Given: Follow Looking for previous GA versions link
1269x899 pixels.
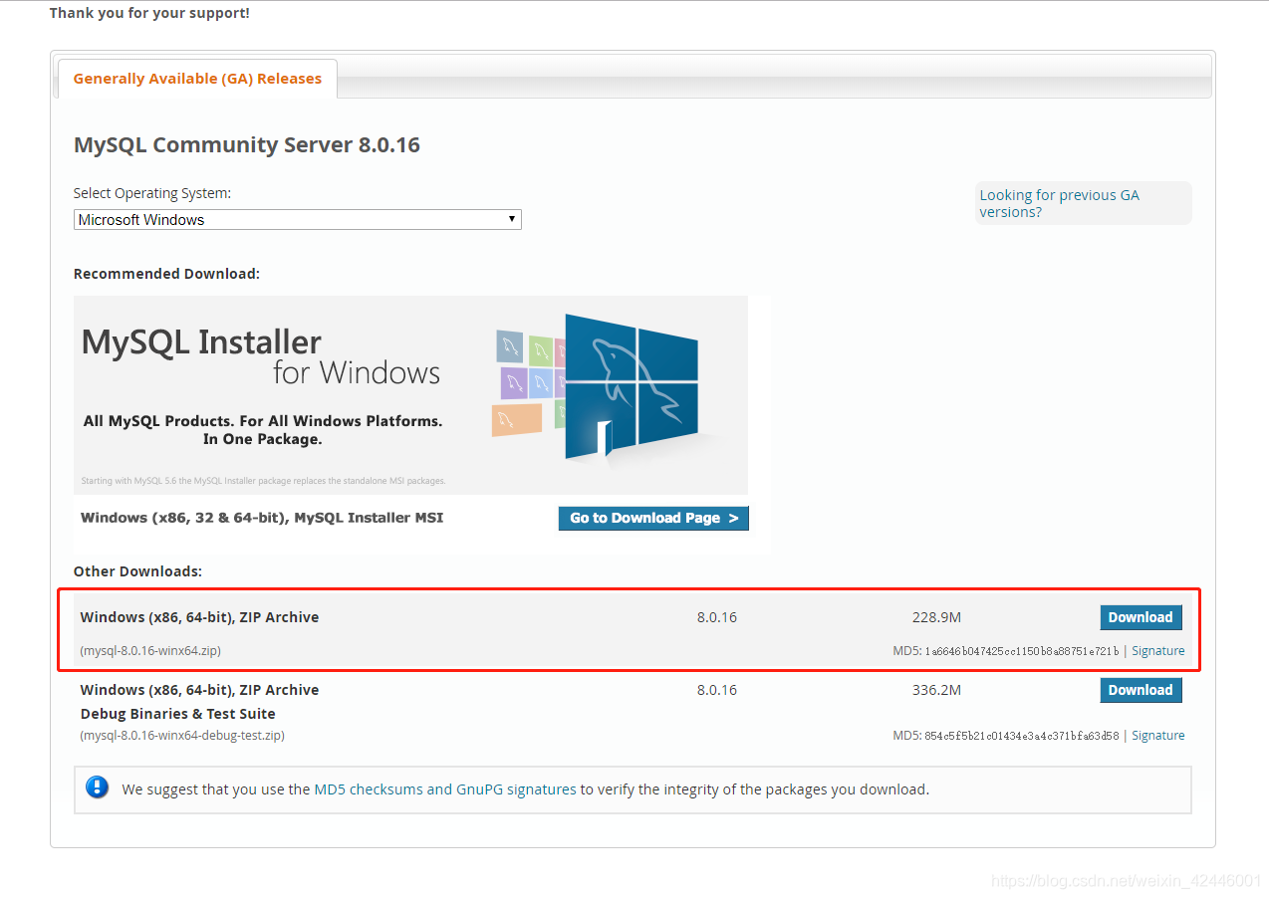Looking at the screenshot, I should tap(1059, 203).
